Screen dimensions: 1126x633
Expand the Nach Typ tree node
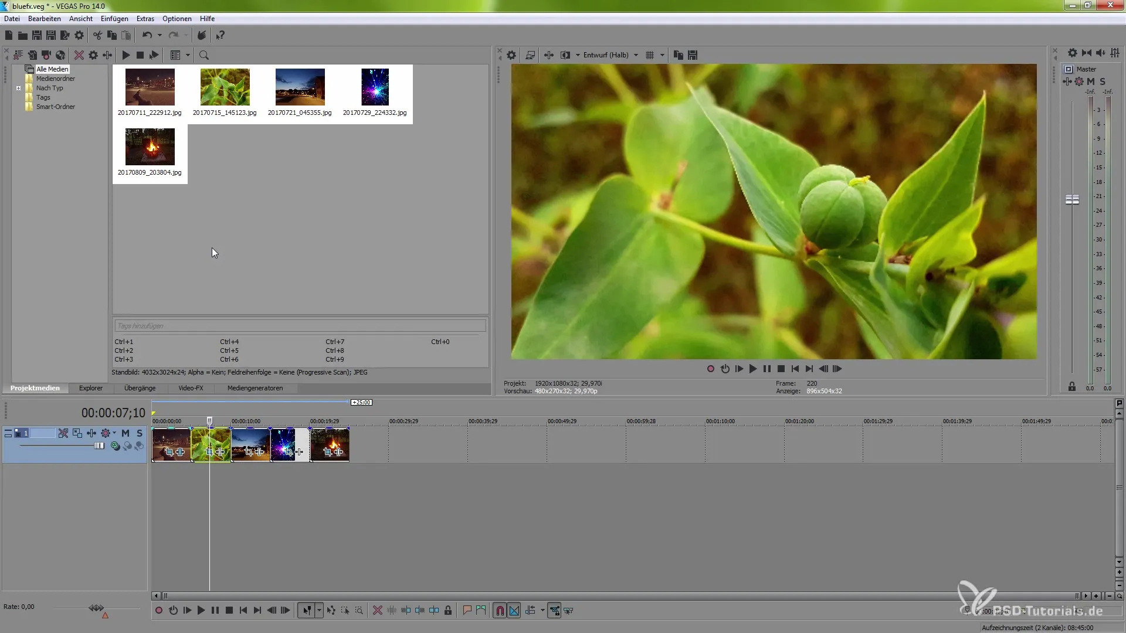tap(18, 89)
